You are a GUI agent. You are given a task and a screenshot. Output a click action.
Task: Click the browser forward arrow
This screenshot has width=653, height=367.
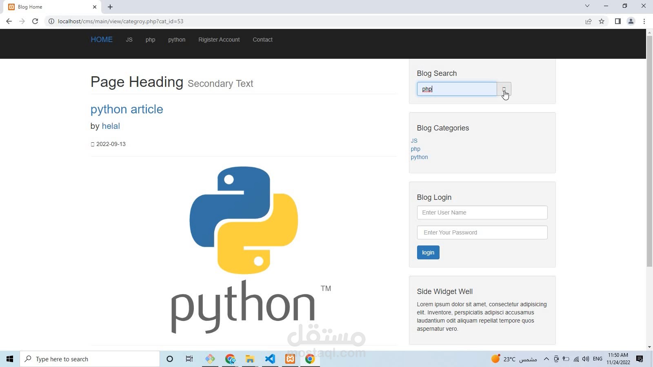coord(22,21)
